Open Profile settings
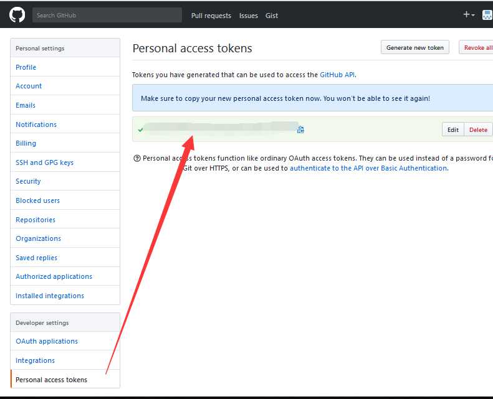This screenshot has width=493, height=399. point(65,67)
